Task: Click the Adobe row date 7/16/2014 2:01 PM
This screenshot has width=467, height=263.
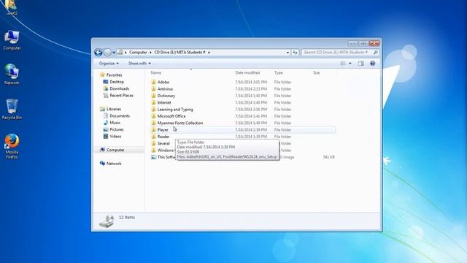Action: (251, 82)
